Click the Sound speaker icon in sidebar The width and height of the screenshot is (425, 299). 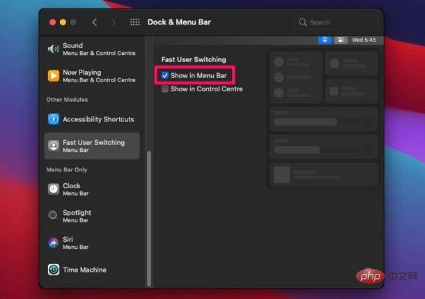pos(54,49)
